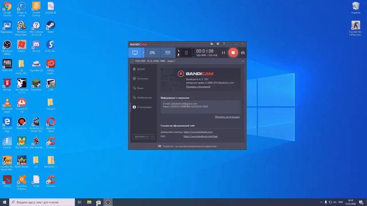Open Avast Free Antivirus shortcut
This screenshot has width=367, height=206.
(x=22, y=182)
